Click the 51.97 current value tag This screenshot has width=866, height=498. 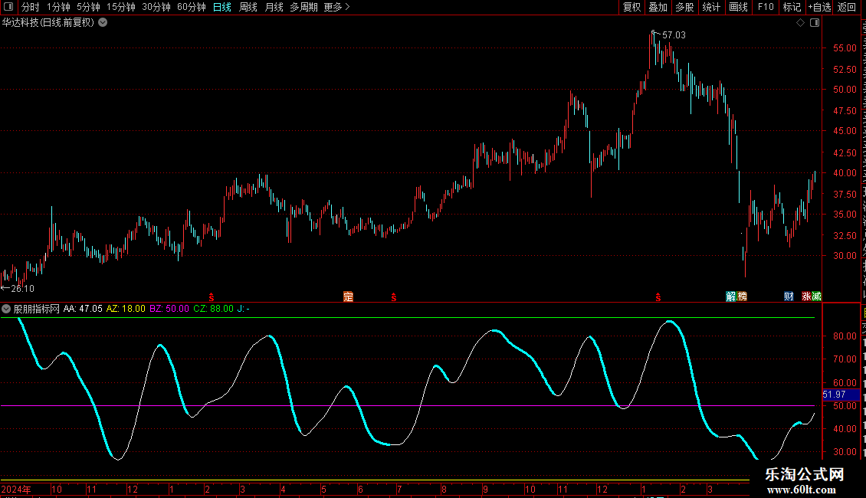[841, 395]
